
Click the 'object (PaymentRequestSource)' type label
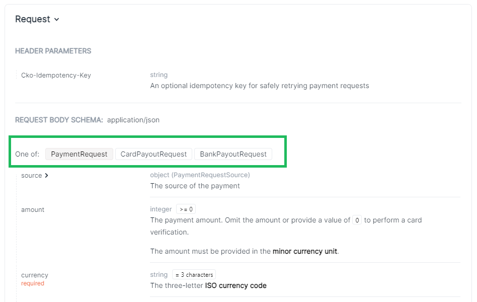click(x=200, y=175)
